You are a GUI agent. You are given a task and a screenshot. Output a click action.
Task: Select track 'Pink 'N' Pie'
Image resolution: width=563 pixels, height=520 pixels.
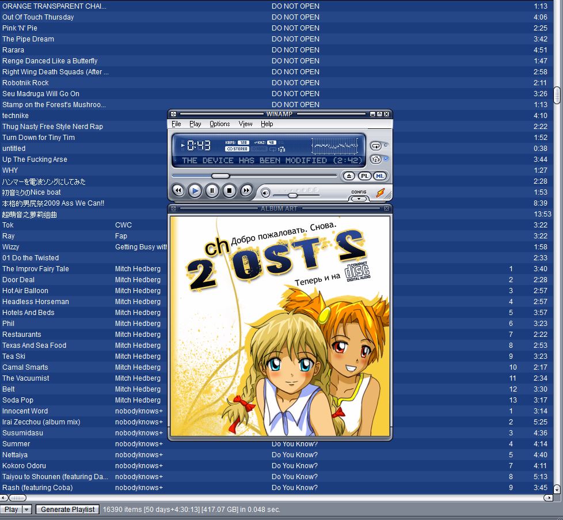[20, 28]
